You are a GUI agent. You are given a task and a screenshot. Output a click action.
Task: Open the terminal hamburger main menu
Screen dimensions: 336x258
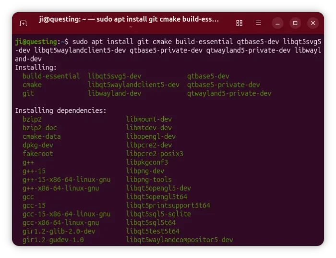[258, 23]
